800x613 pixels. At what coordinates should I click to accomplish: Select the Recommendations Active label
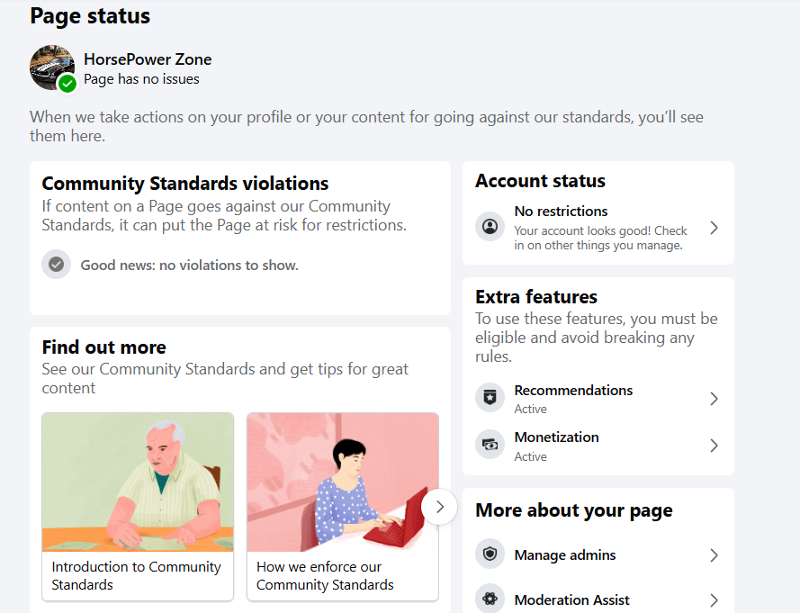click(x=530, y=410)
